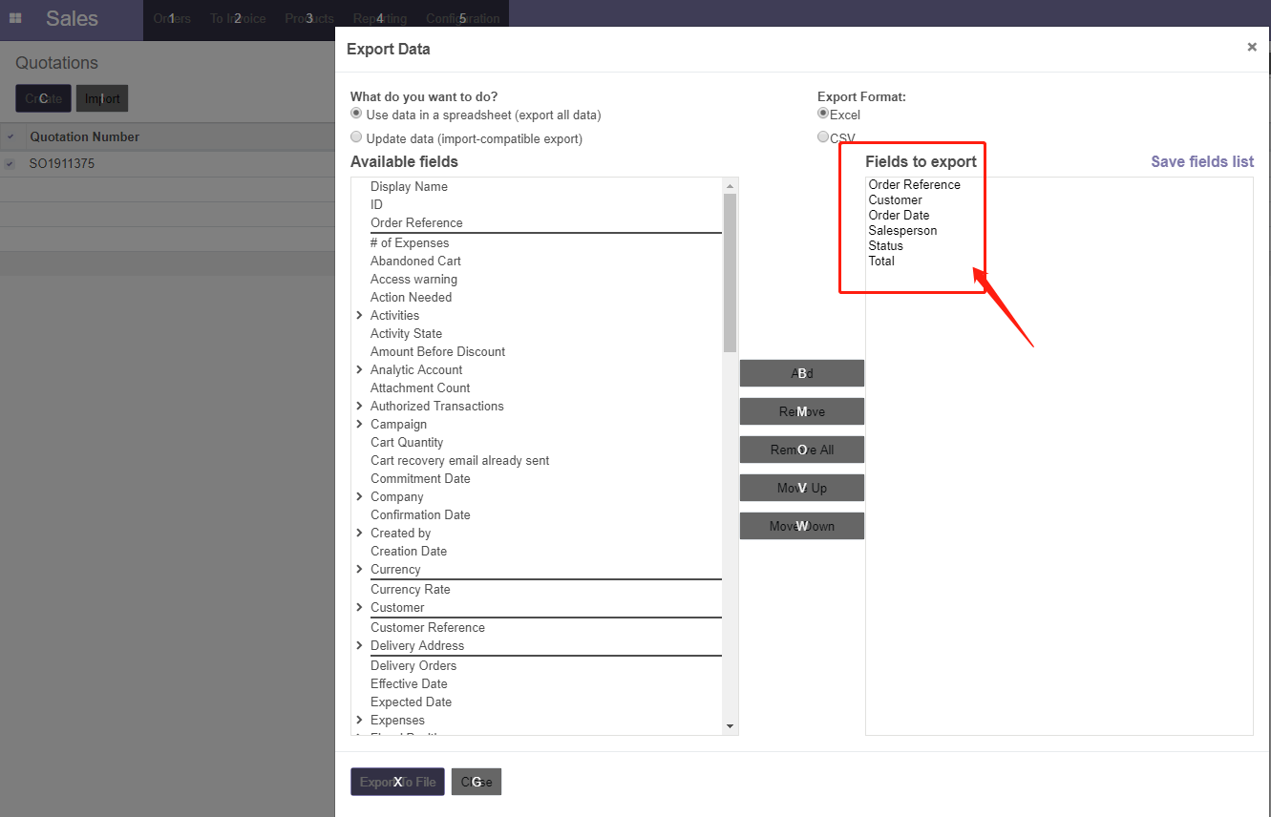
Task: Click the Export To File button
Action: pos(397,782)
